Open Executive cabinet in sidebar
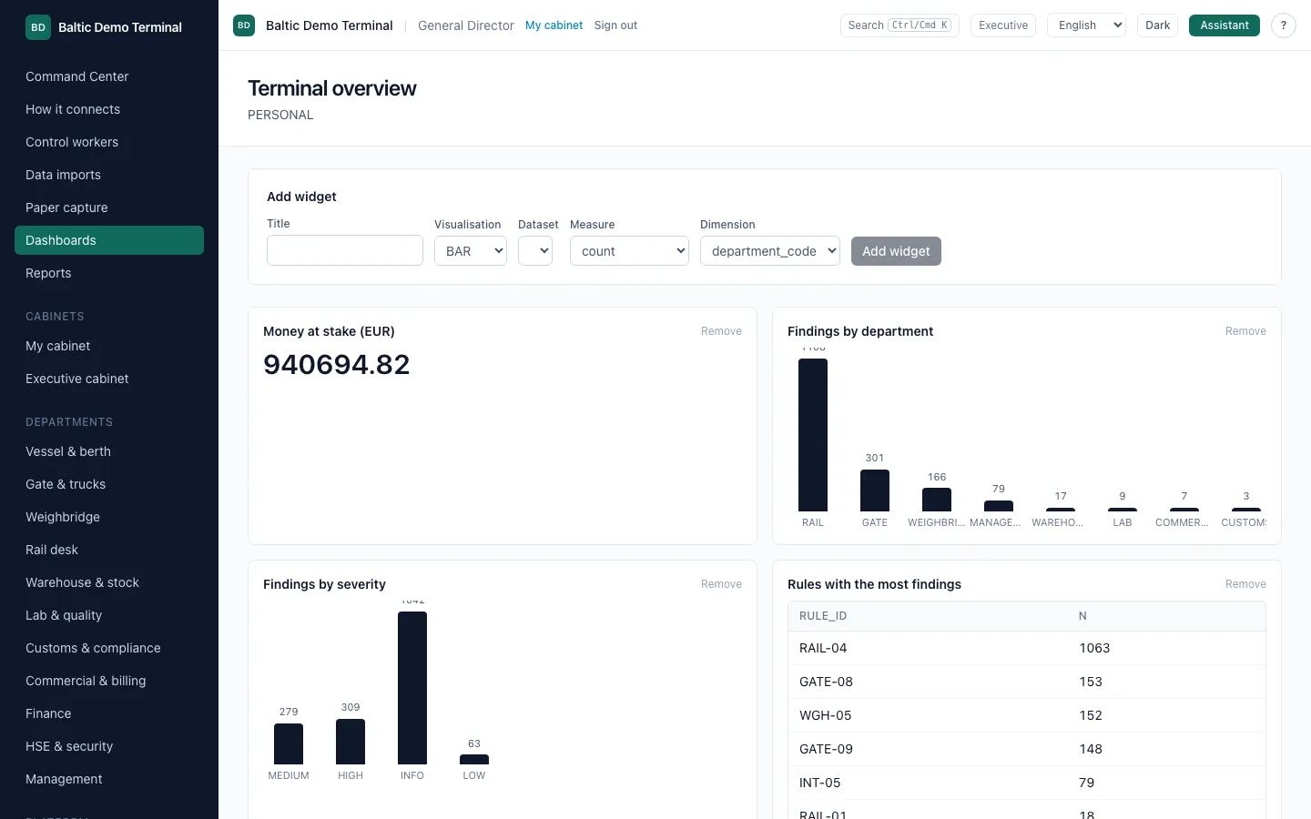This screenshot has height=819, width=1311. [109, 379]
